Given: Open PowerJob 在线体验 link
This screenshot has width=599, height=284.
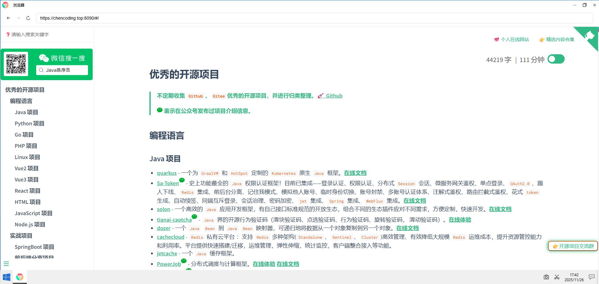Looking at the screenshot, I should click(x=264, y=264).
